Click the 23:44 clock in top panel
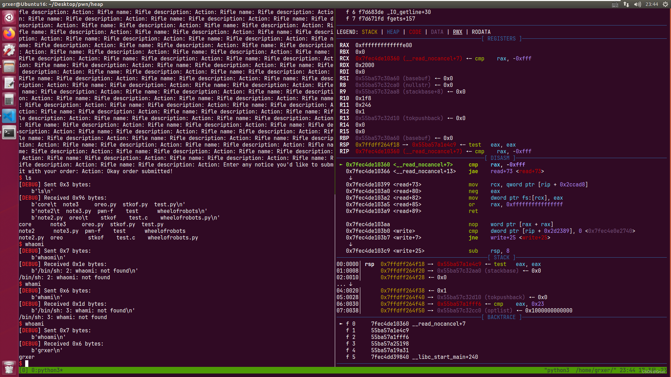The image size is (671, 377). coord(652,4)
